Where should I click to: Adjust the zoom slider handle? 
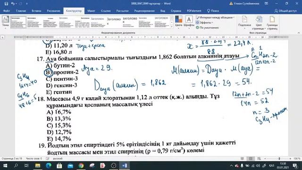279,159
